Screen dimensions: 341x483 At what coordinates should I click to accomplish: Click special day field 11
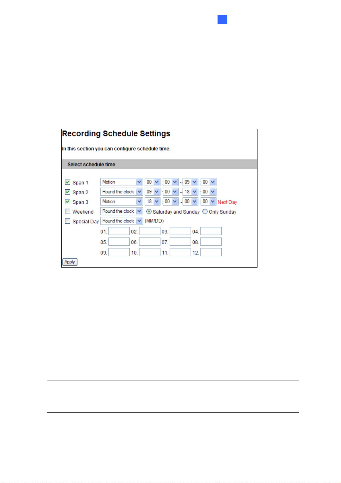tap(180, 252)
